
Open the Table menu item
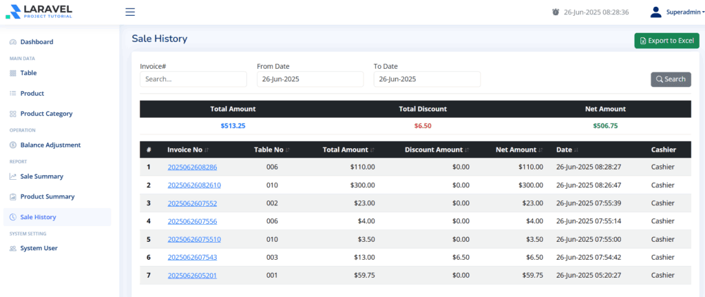click(x=28, y=72)
